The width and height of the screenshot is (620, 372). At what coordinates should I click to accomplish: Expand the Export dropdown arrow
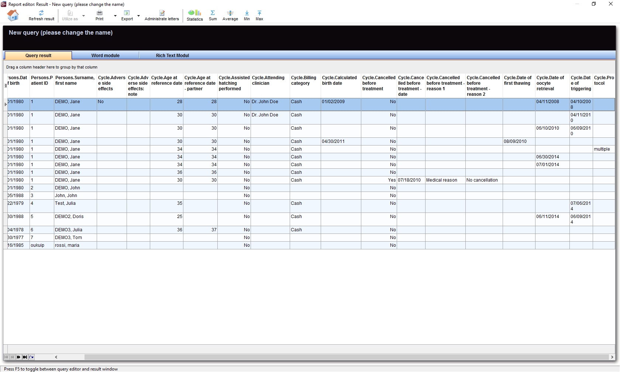[139, 16]
